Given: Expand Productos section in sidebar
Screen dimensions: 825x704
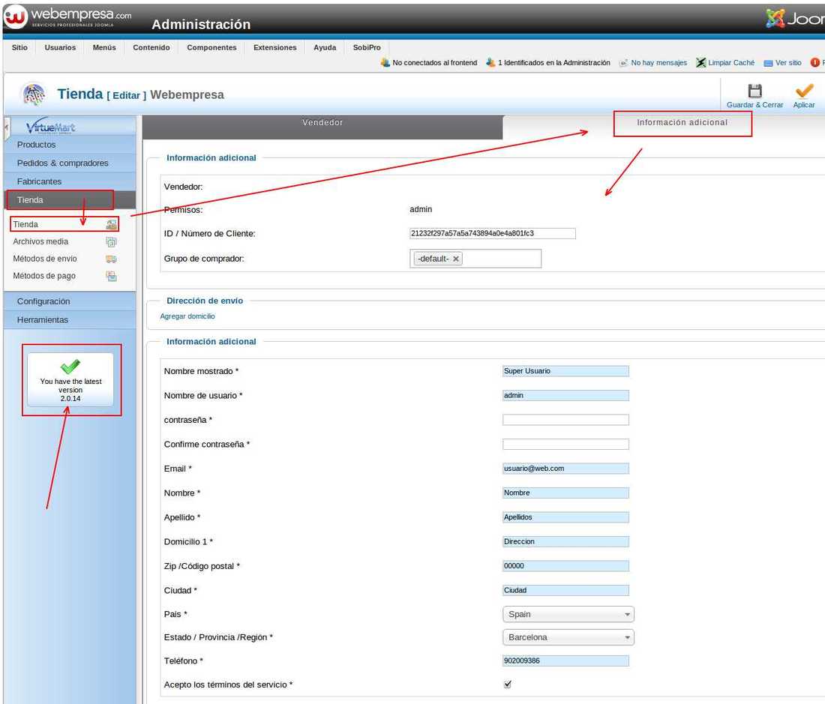Looking at the screenshot, I should (x=70, y=145).
